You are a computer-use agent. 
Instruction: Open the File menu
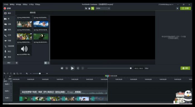6,4
